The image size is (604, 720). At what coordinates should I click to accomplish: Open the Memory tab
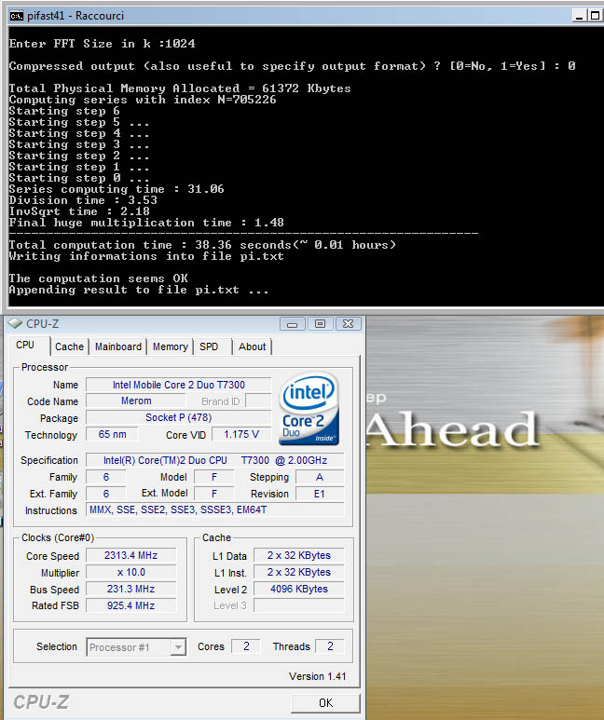[x=170, y=346]
